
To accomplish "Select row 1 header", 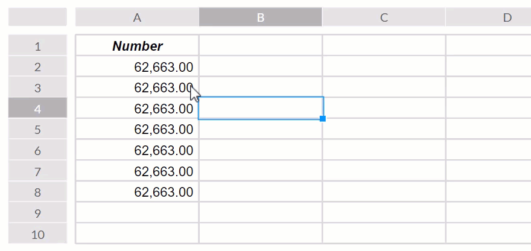I will pyautogui.click(x=37, y=46).
